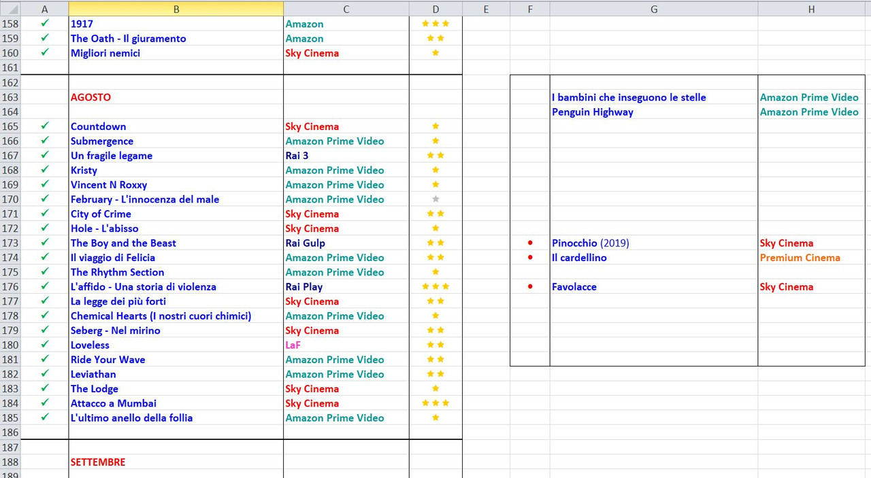Select 'Hole - L'abisso' cell

pos(176,228)
